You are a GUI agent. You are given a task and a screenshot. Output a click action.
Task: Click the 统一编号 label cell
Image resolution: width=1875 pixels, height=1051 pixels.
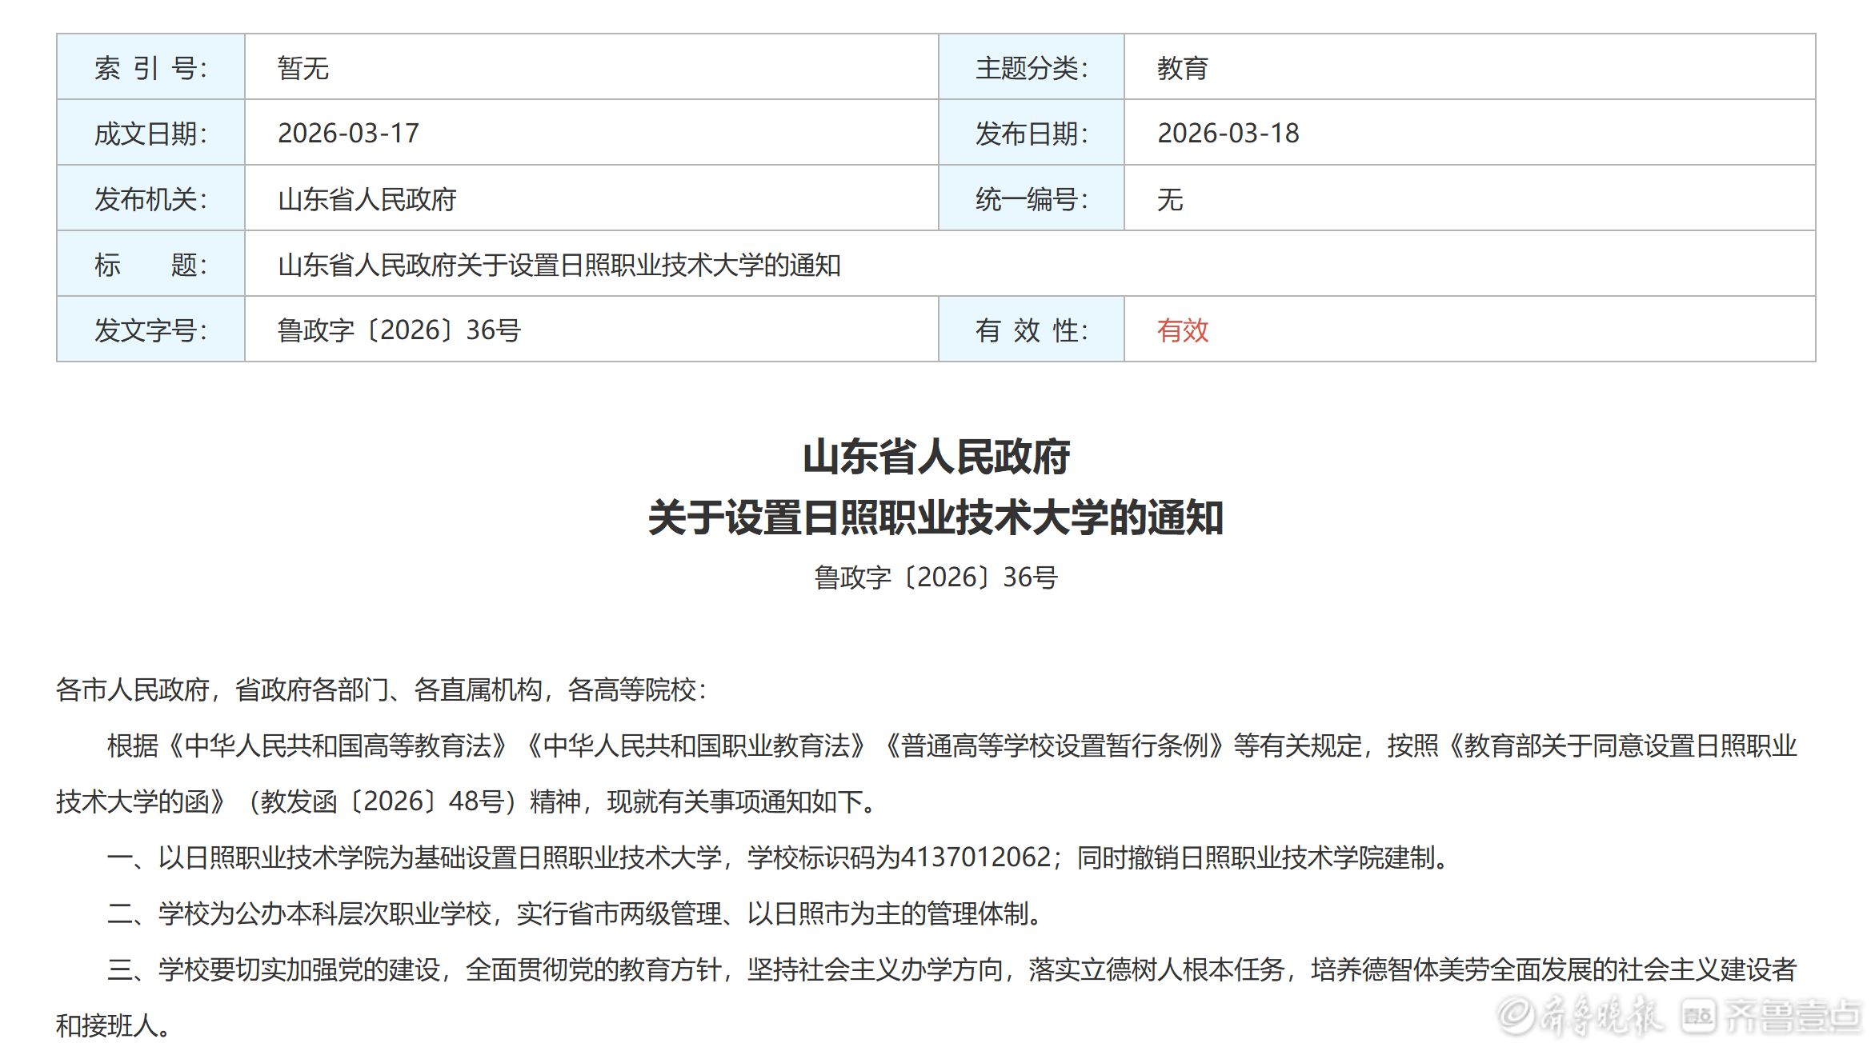1031,199
